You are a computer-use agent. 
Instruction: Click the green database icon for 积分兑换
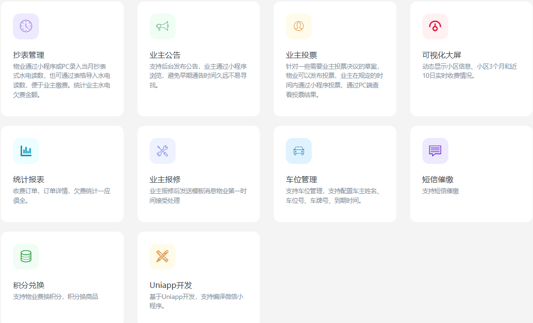click(26, 257)
